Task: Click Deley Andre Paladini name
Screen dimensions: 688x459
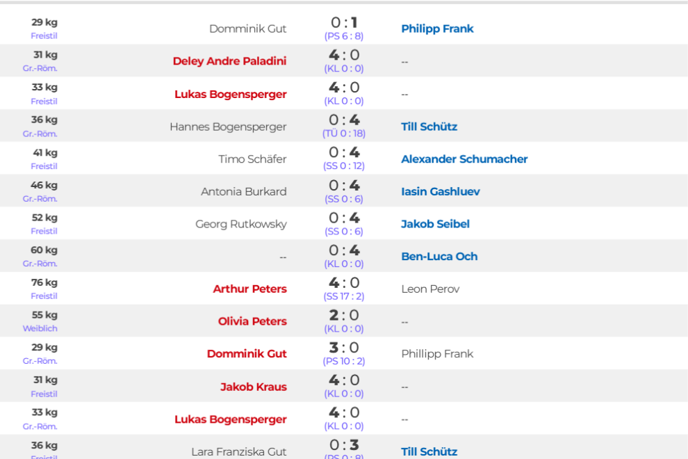Action: point(229,61)
